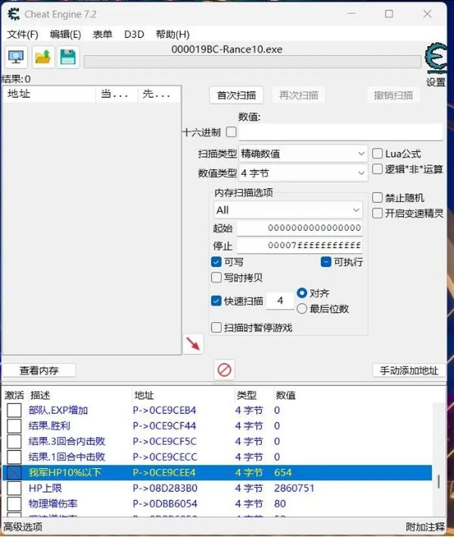Click the 激活 column header in address table
Image resolution: width=454 pixels, height=537 pixels.
14,395
